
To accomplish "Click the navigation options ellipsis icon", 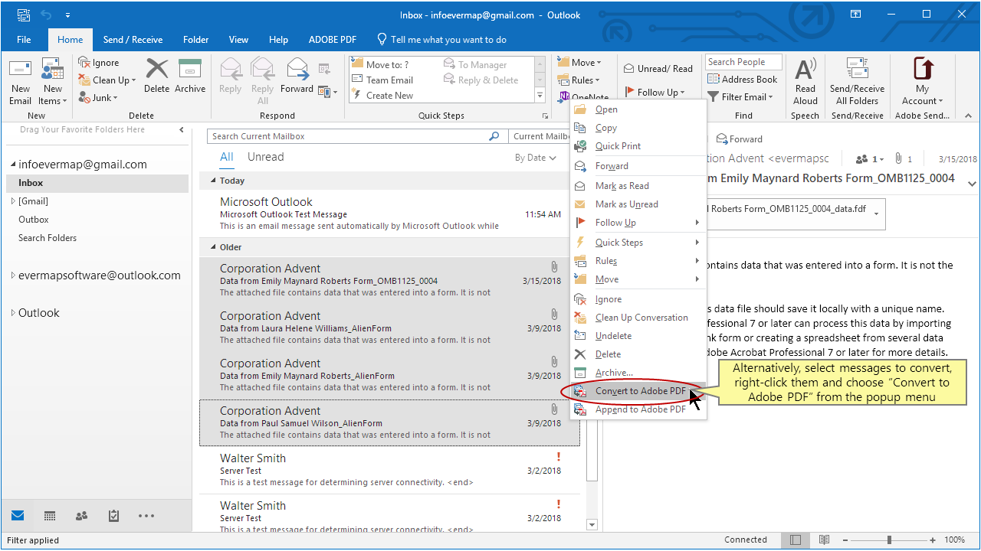I will click(146, 516).
